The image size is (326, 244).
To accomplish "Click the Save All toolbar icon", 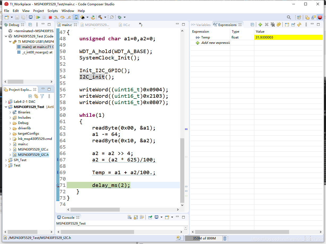I will pyautogui.click(x=23, y=17).
